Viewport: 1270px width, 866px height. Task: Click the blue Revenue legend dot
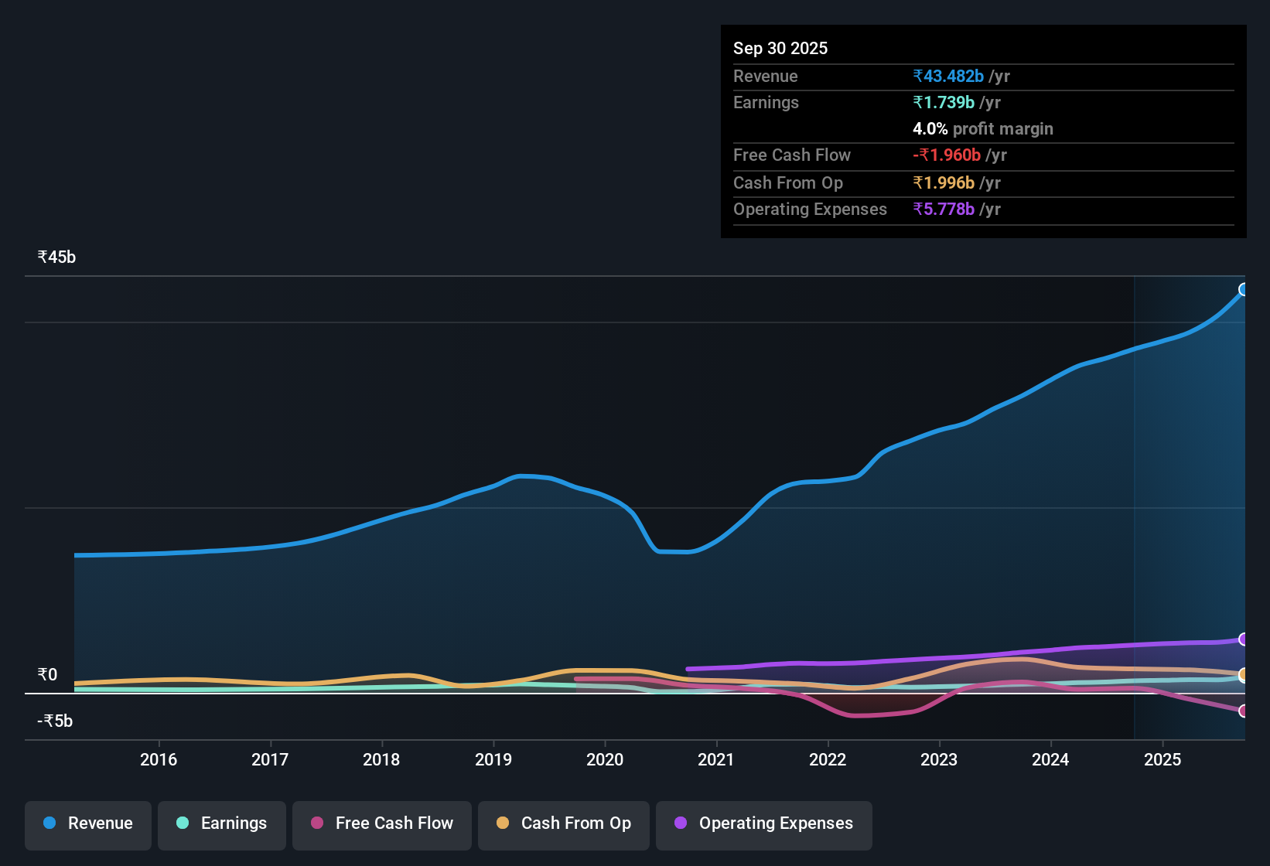coord(49,823)
